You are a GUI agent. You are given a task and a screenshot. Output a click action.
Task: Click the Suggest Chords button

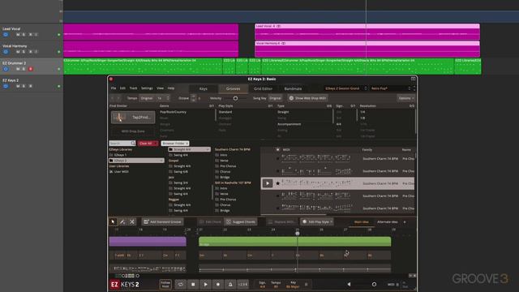pyautogui.click(x=241, y=221)
